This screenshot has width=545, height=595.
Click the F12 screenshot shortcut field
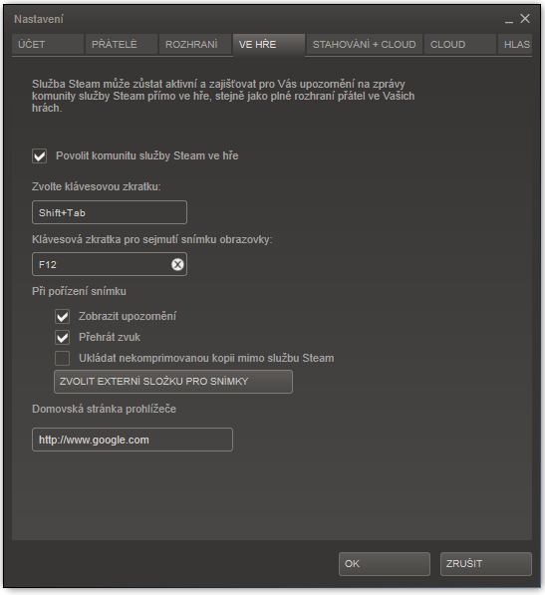tap(110, 264)
